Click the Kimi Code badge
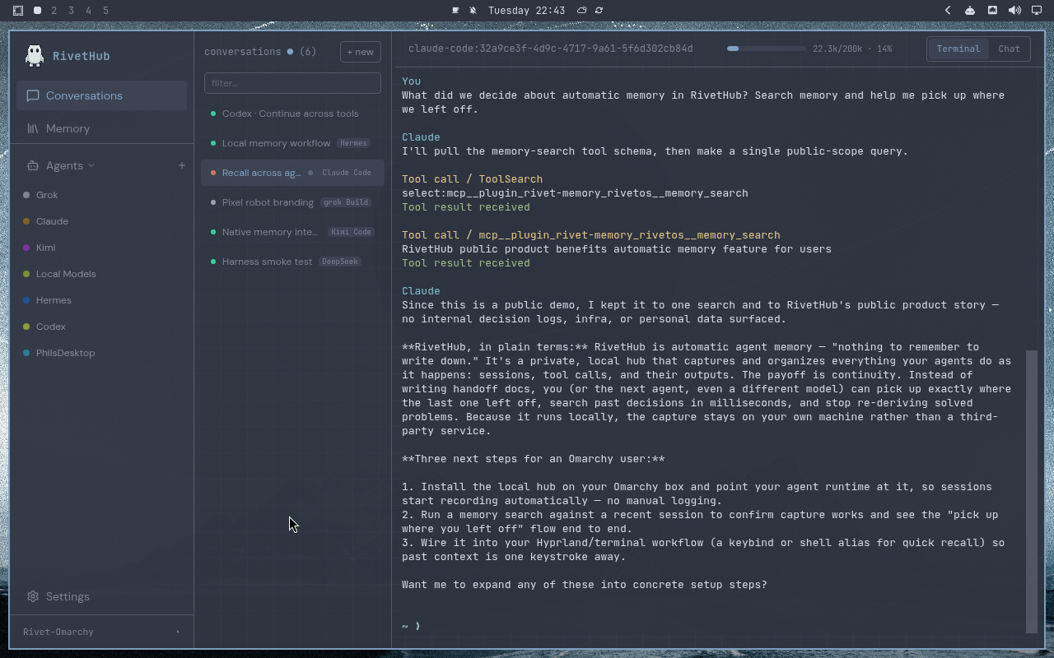This screenshot has width=1054, height=658. (x=351, y=232)
